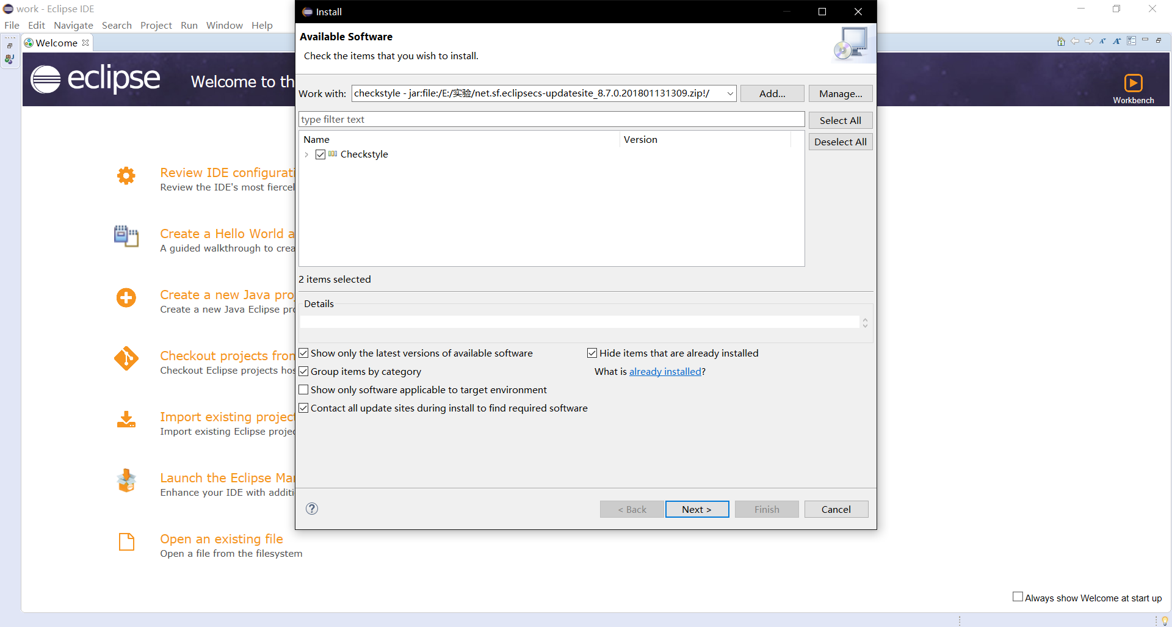Viewport: 1172px width, 627px height.
Task: Toggle Show only the latest versions checkbox
Action: 303,353
